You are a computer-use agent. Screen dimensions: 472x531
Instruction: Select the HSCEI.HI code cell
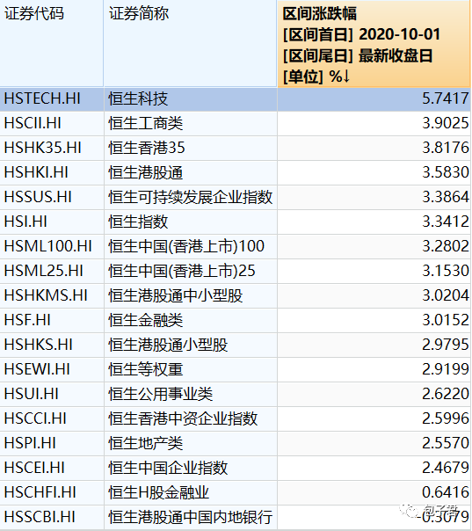[52, 468]
